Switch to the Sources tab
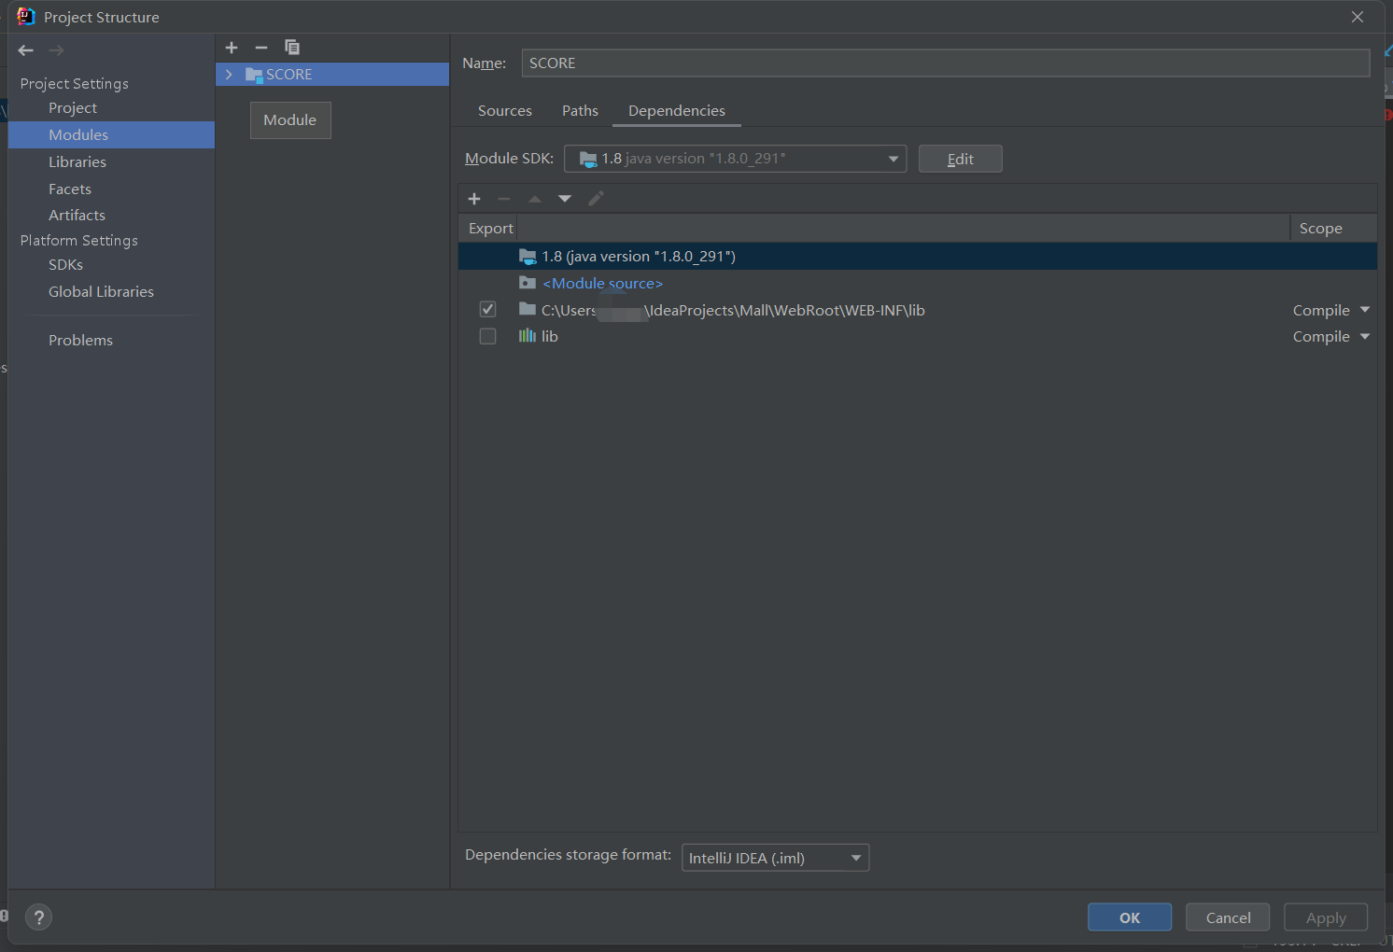 505,111
